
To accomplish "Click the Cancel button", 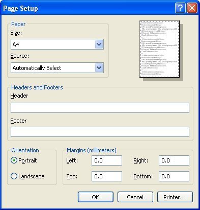I will 135,197.
